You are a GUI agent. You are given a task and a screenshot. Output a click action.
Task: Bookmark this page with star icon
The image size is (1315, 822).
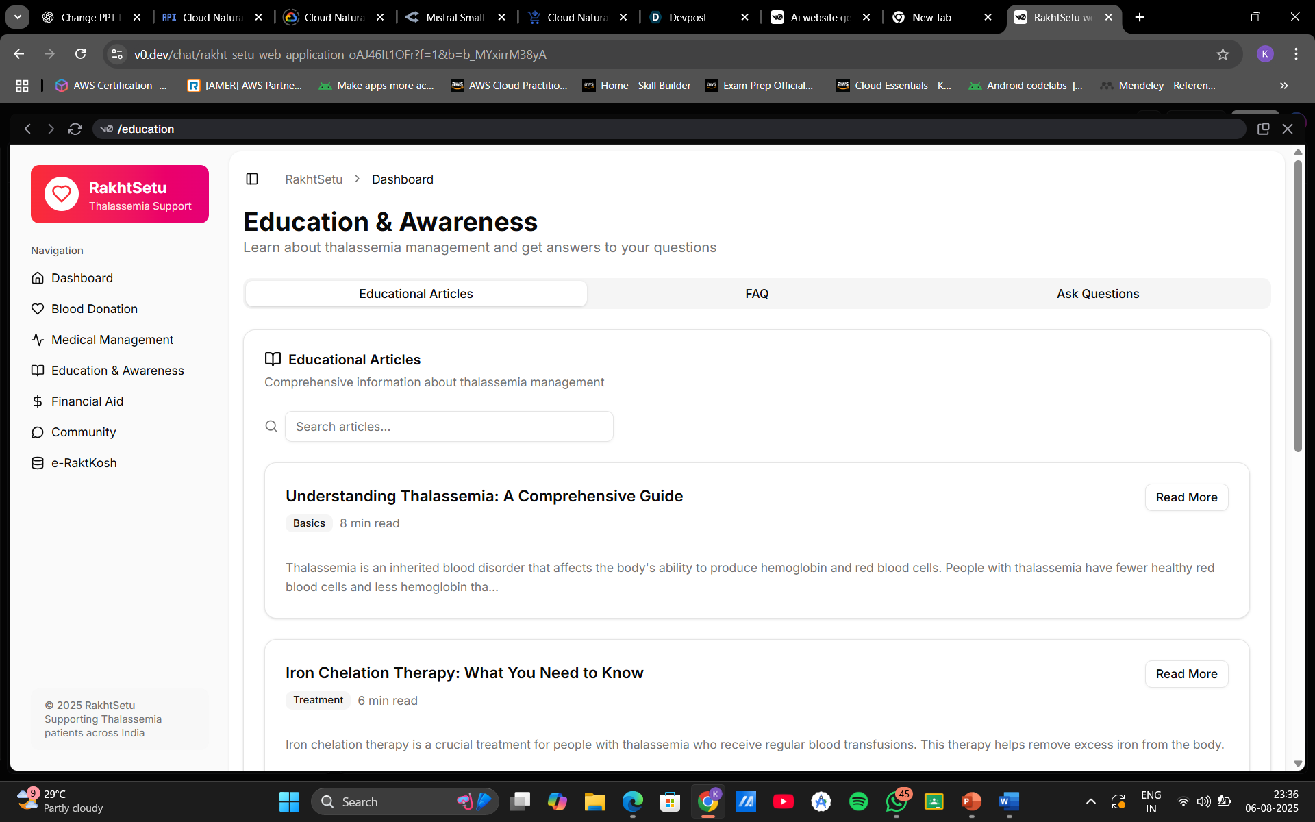[1223, 54]
